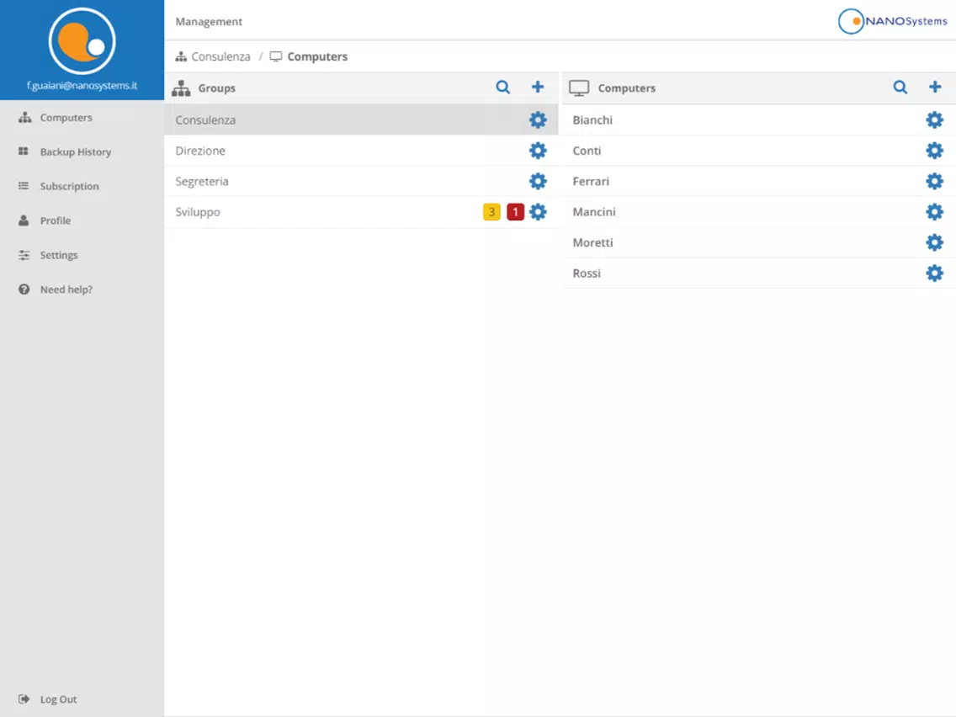Open settings gear for Moretti computer

[x=935, y=242]
